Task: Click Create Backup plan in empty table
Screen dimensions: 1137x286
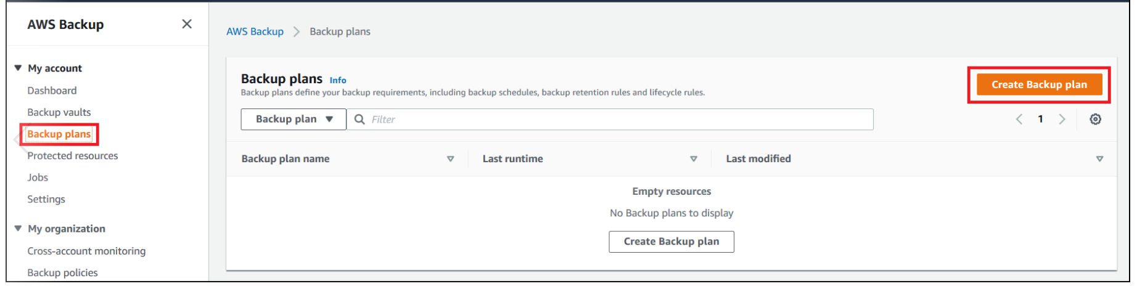Action: pyautogui.click(x=671, y=242)
